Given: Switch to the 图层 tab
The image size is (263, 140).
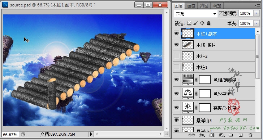Looking at the screenshot, I should (x=178, y=5).
